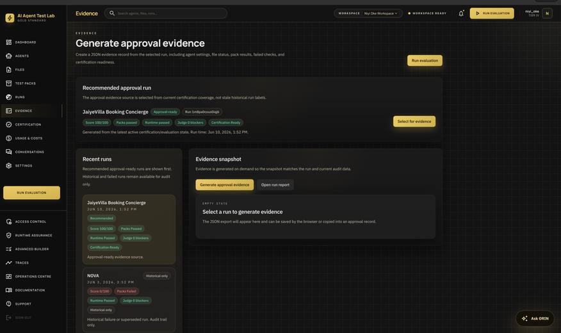Click the Sign Out icon
The width and height of the screenshot is (561, 333).
pyautogui.click(x=8, y=318)
